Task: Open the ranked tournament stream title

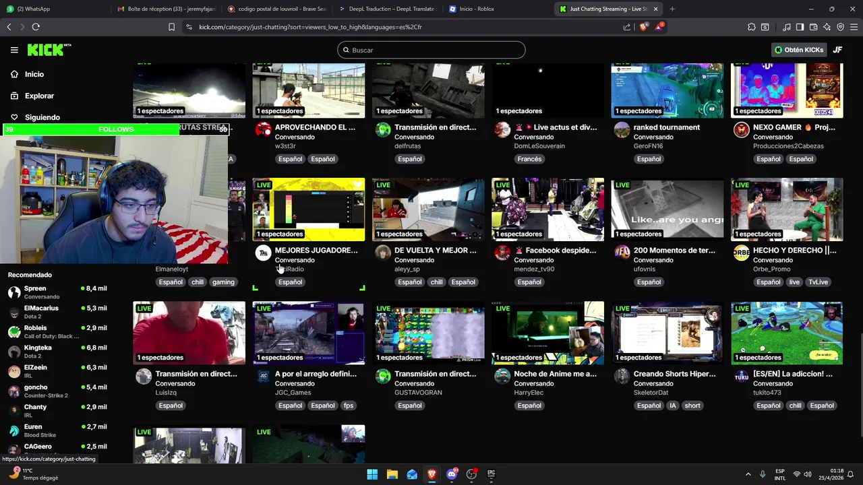Action: pos(667,127)
